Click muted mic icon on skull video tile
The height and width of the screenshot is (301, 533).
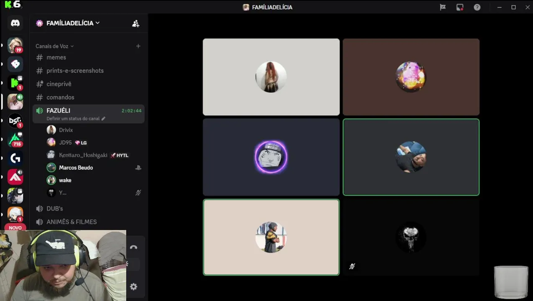coord(352,266)
